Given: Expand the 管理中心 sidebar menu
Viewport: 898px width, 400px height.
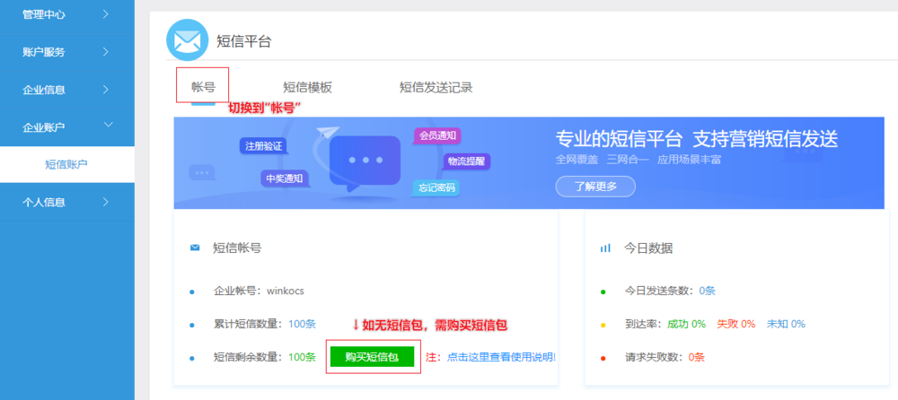Looking at the screenshot, I should (x=66, y=13).
